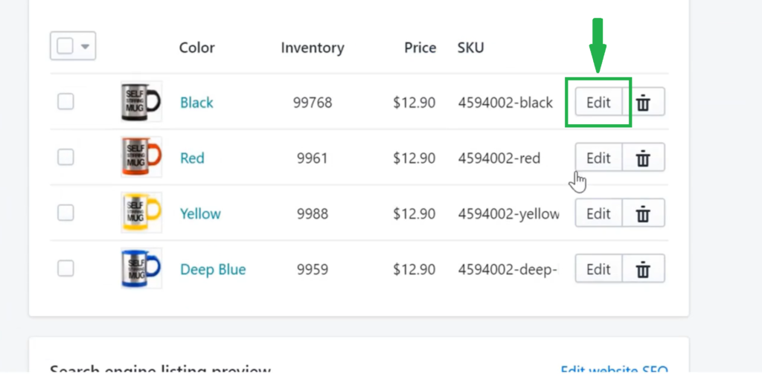Edit the Black variant
Image resolution: width=762 pixels, height=374 pixels.
pyautogui.click(x=599, y=102)
